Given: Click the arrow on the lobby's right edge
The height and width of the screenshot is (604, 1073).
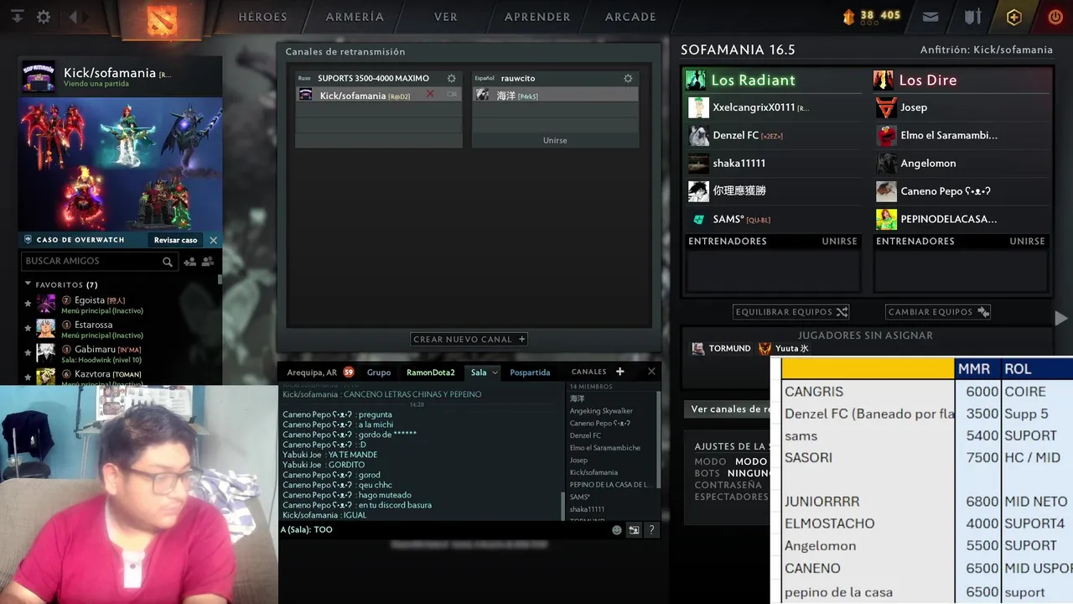Looking at the screenshot, I should tap(1060, 318).
